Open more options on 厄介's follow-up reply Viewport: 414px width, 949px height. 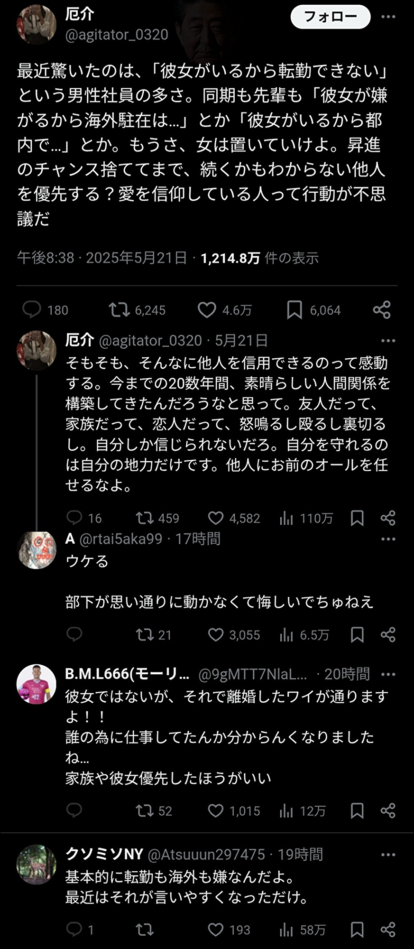point(388,341)
